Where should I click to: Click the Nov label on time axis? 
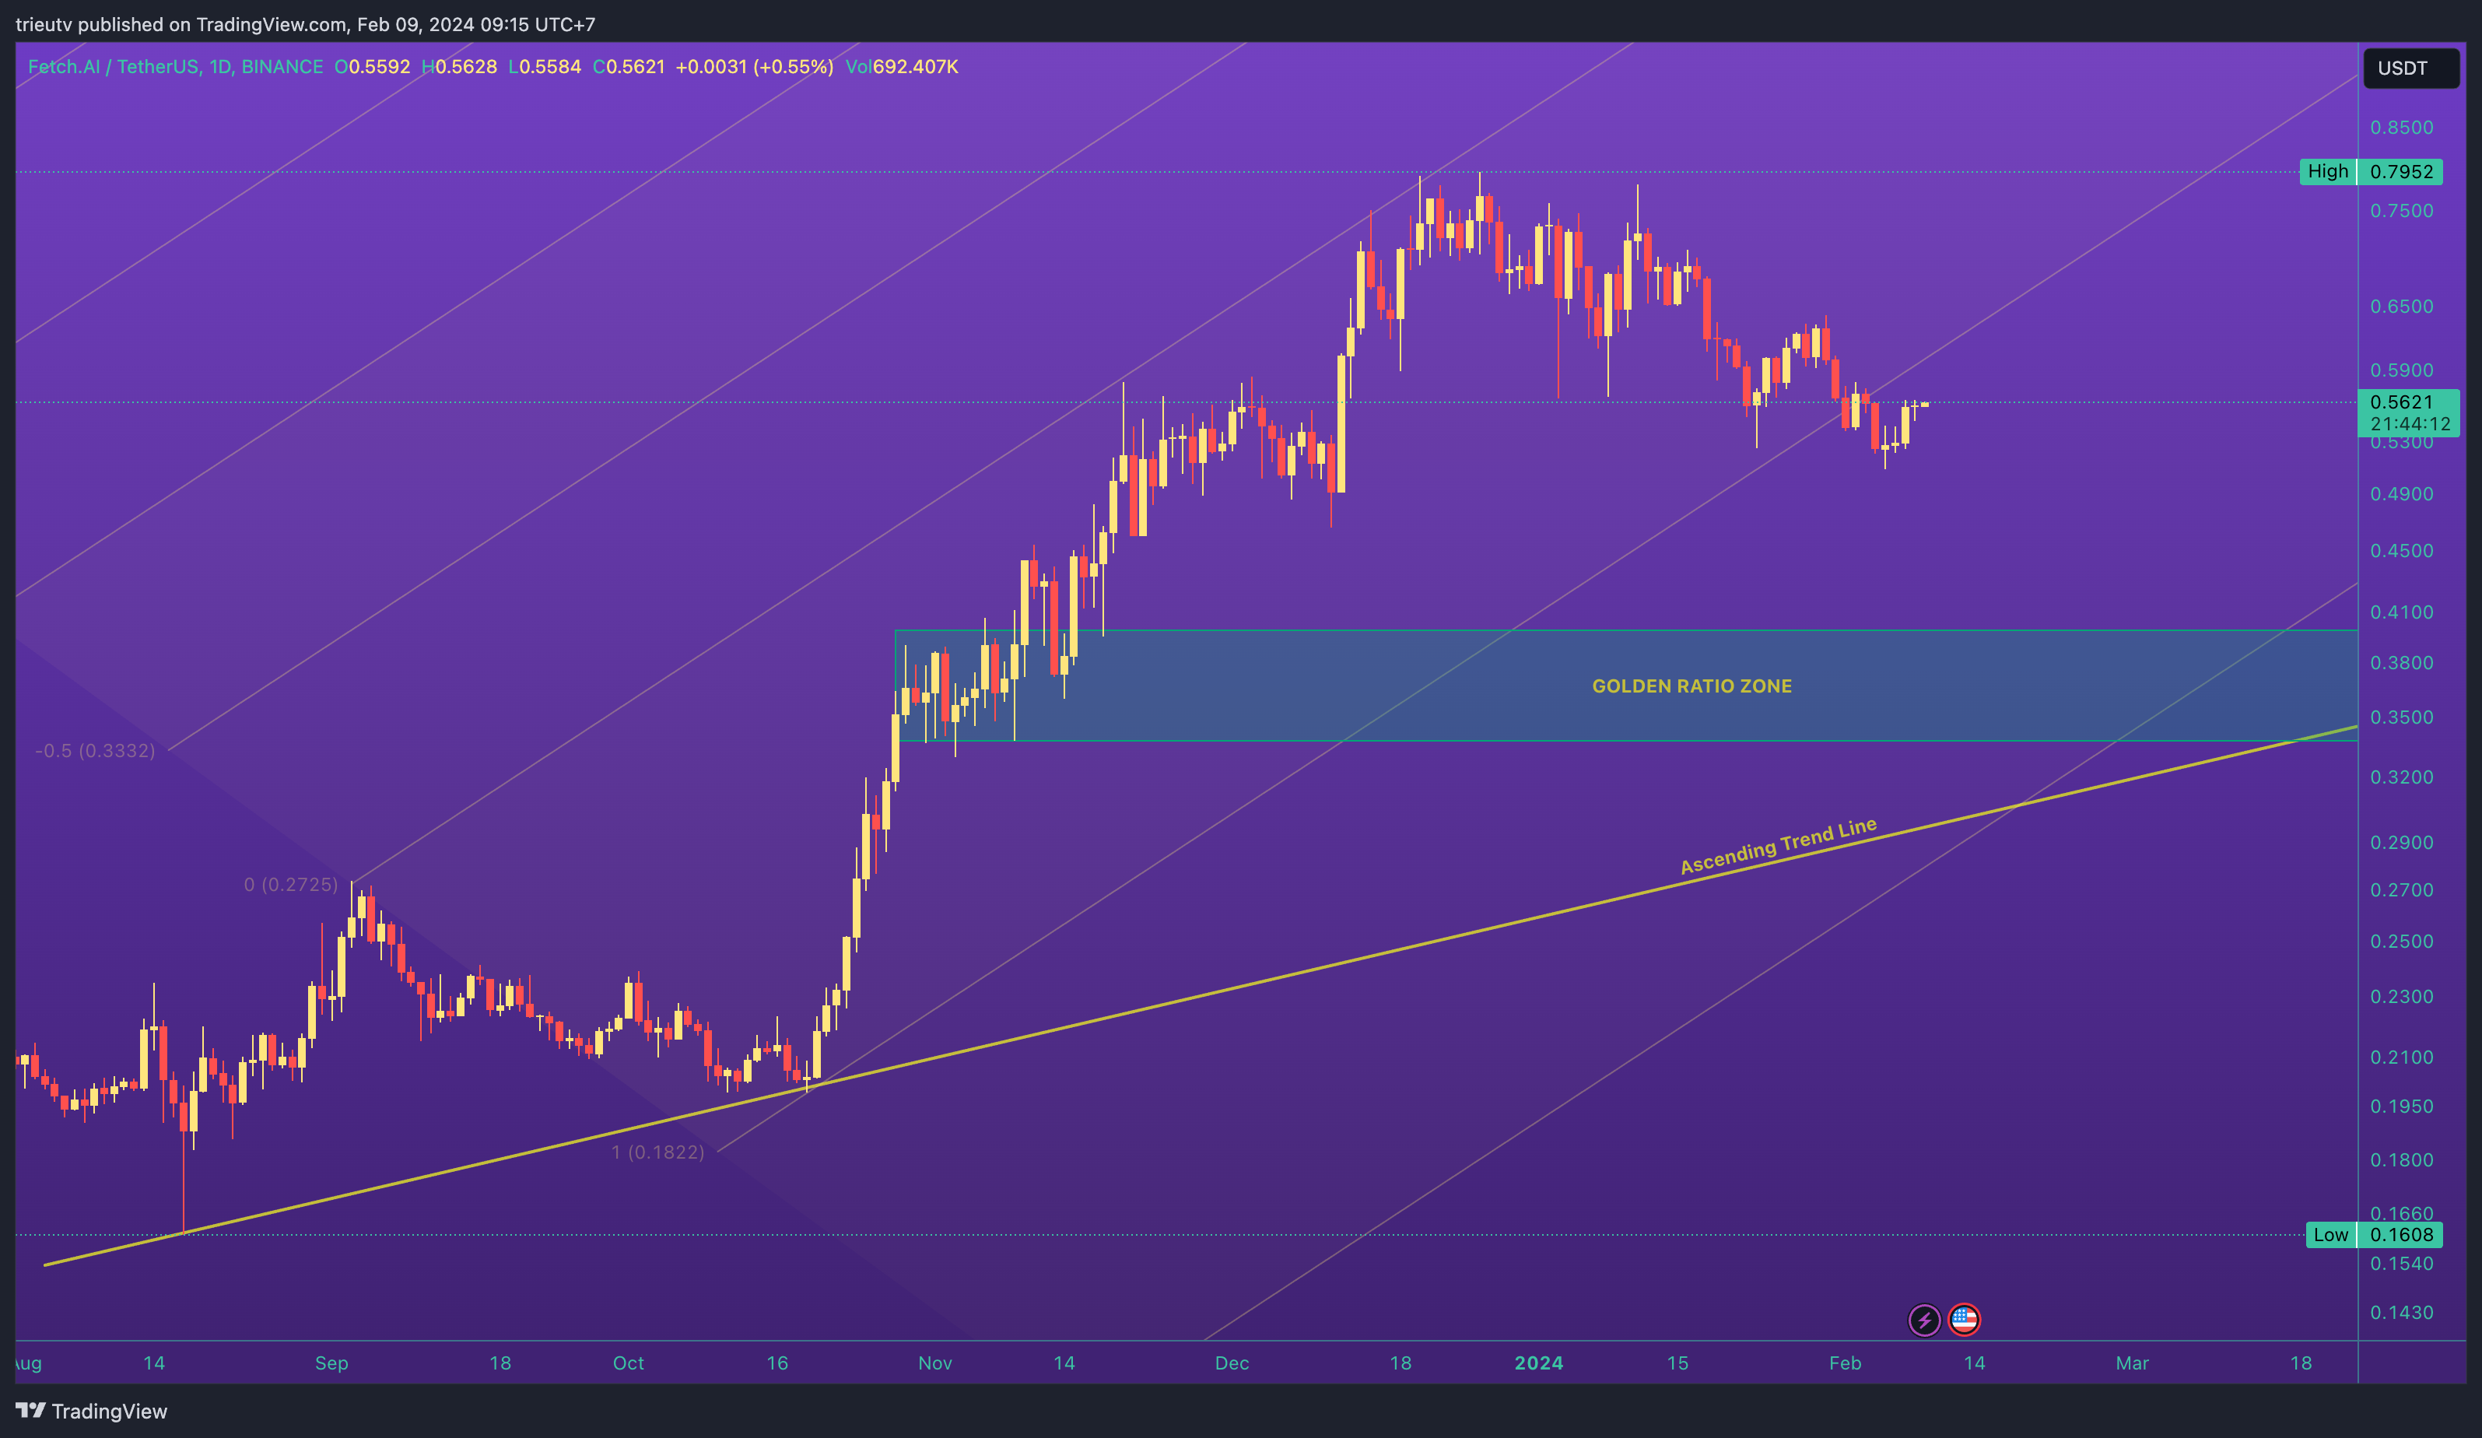coord(934,1363)
